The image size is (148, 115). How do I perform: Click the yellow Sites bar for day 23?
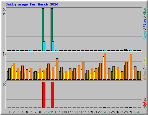tap(103, 68)
